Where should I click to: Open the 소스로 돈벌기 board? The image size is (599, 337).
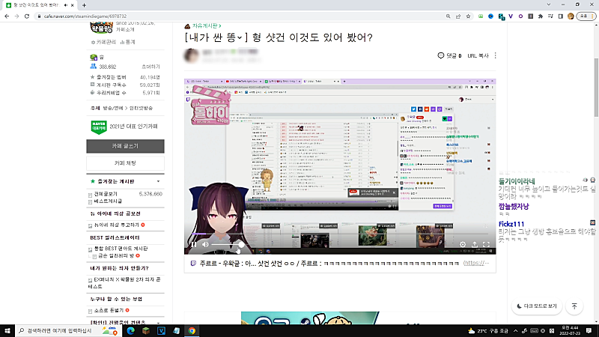point(109,310)
